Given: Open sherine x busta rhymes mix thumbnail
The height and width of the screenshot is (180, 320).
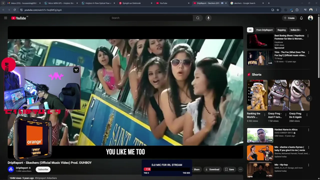Looking at the screenshot, I should 260,153.
